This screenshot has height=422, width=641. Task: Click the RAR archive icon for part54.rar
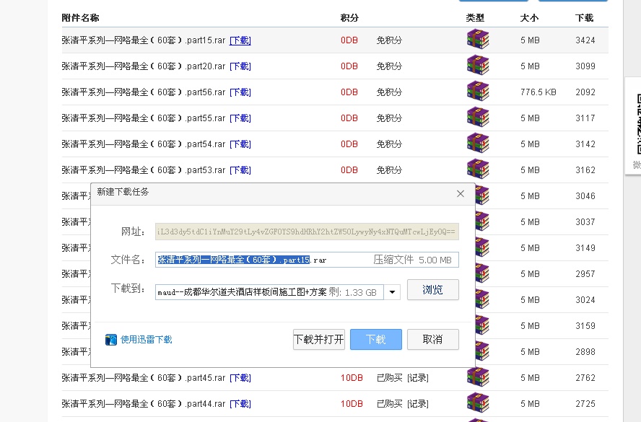(x=477, y=144)
